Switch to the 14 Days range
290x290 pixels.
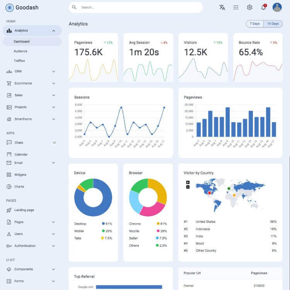coord(273,24)
